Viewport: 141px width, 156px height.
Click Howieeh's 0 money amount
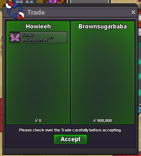pyautogui.click(x=40, y=121)
